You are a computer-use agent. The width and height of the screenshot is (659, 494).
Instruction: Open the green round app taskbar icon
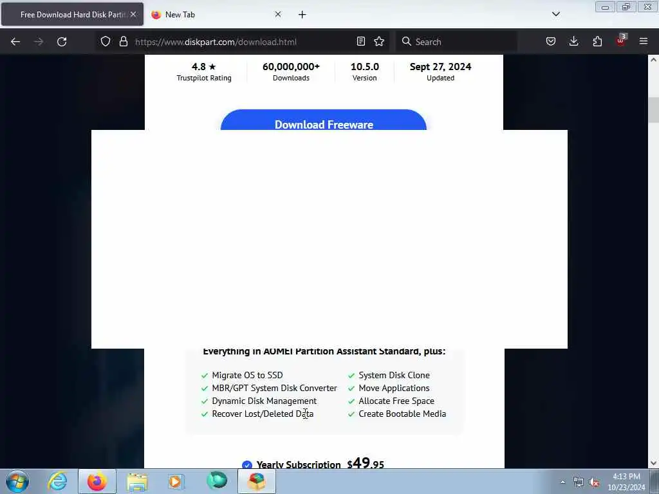point(217,480)
